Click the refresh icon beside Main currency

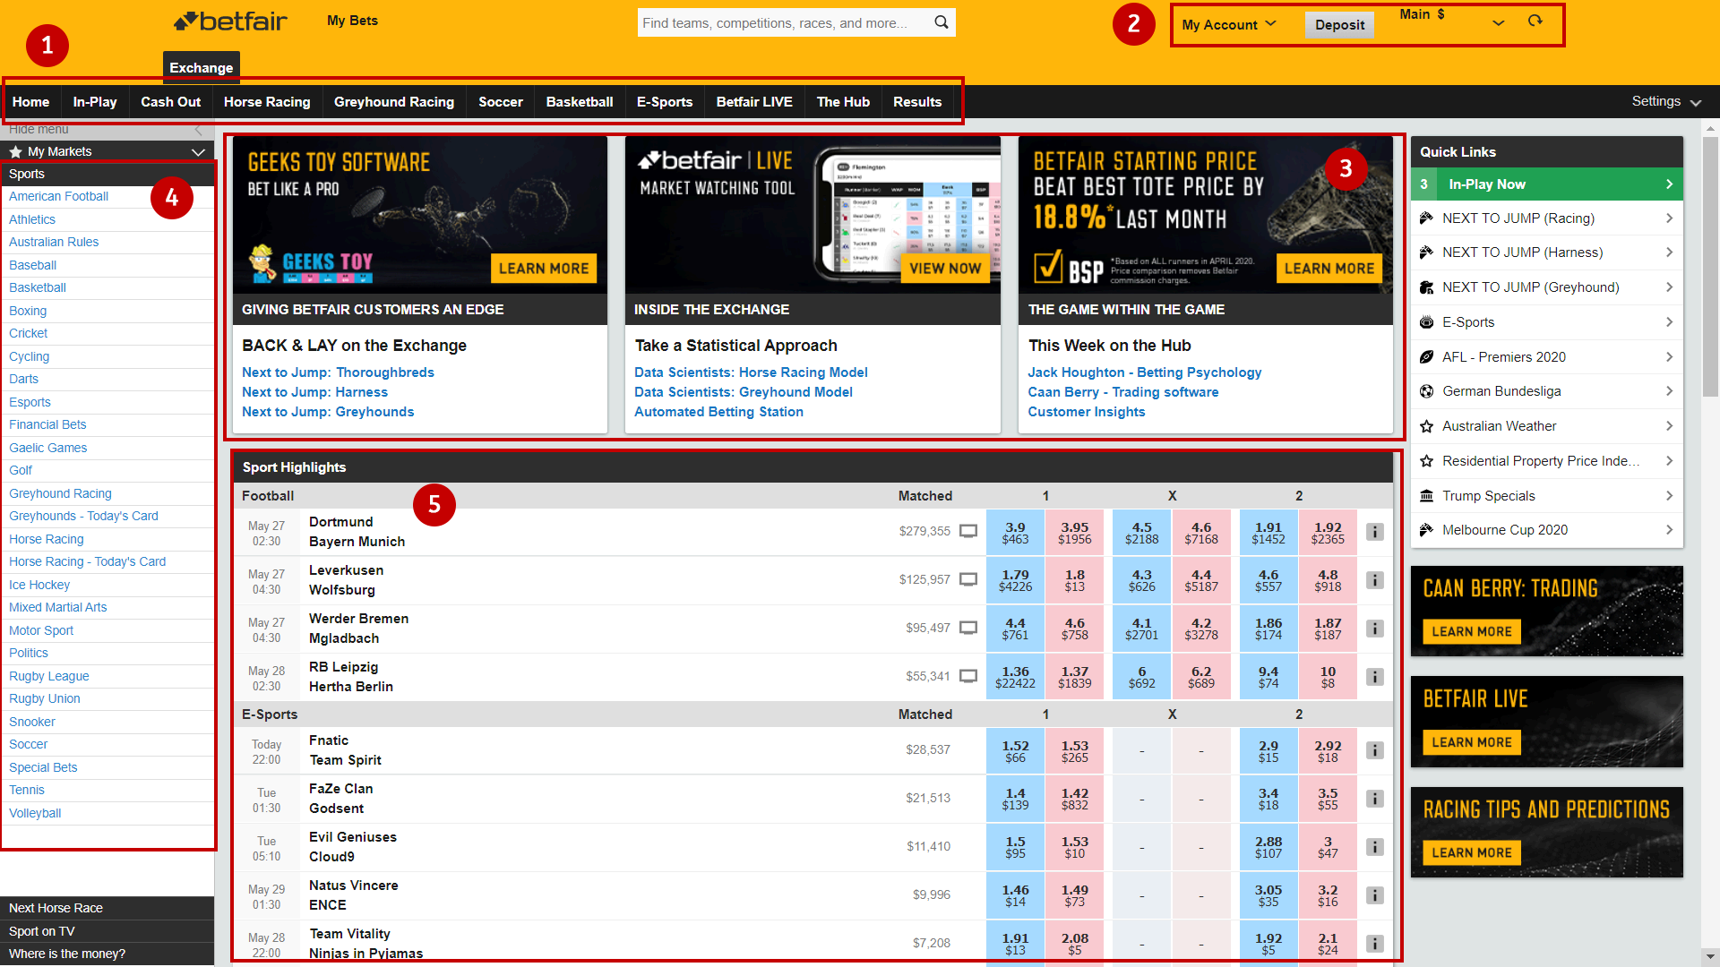point(1535,21)
